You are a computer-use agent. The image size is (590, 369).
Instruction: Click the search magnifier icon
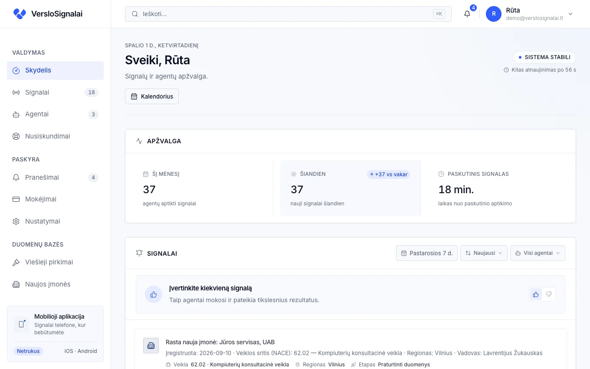click(135, 14)
